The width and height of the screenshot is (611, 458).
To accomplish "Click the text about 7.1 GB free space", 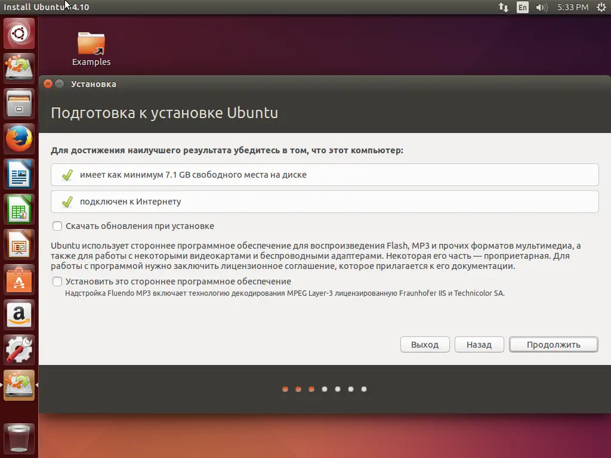I will coord(193,175).
